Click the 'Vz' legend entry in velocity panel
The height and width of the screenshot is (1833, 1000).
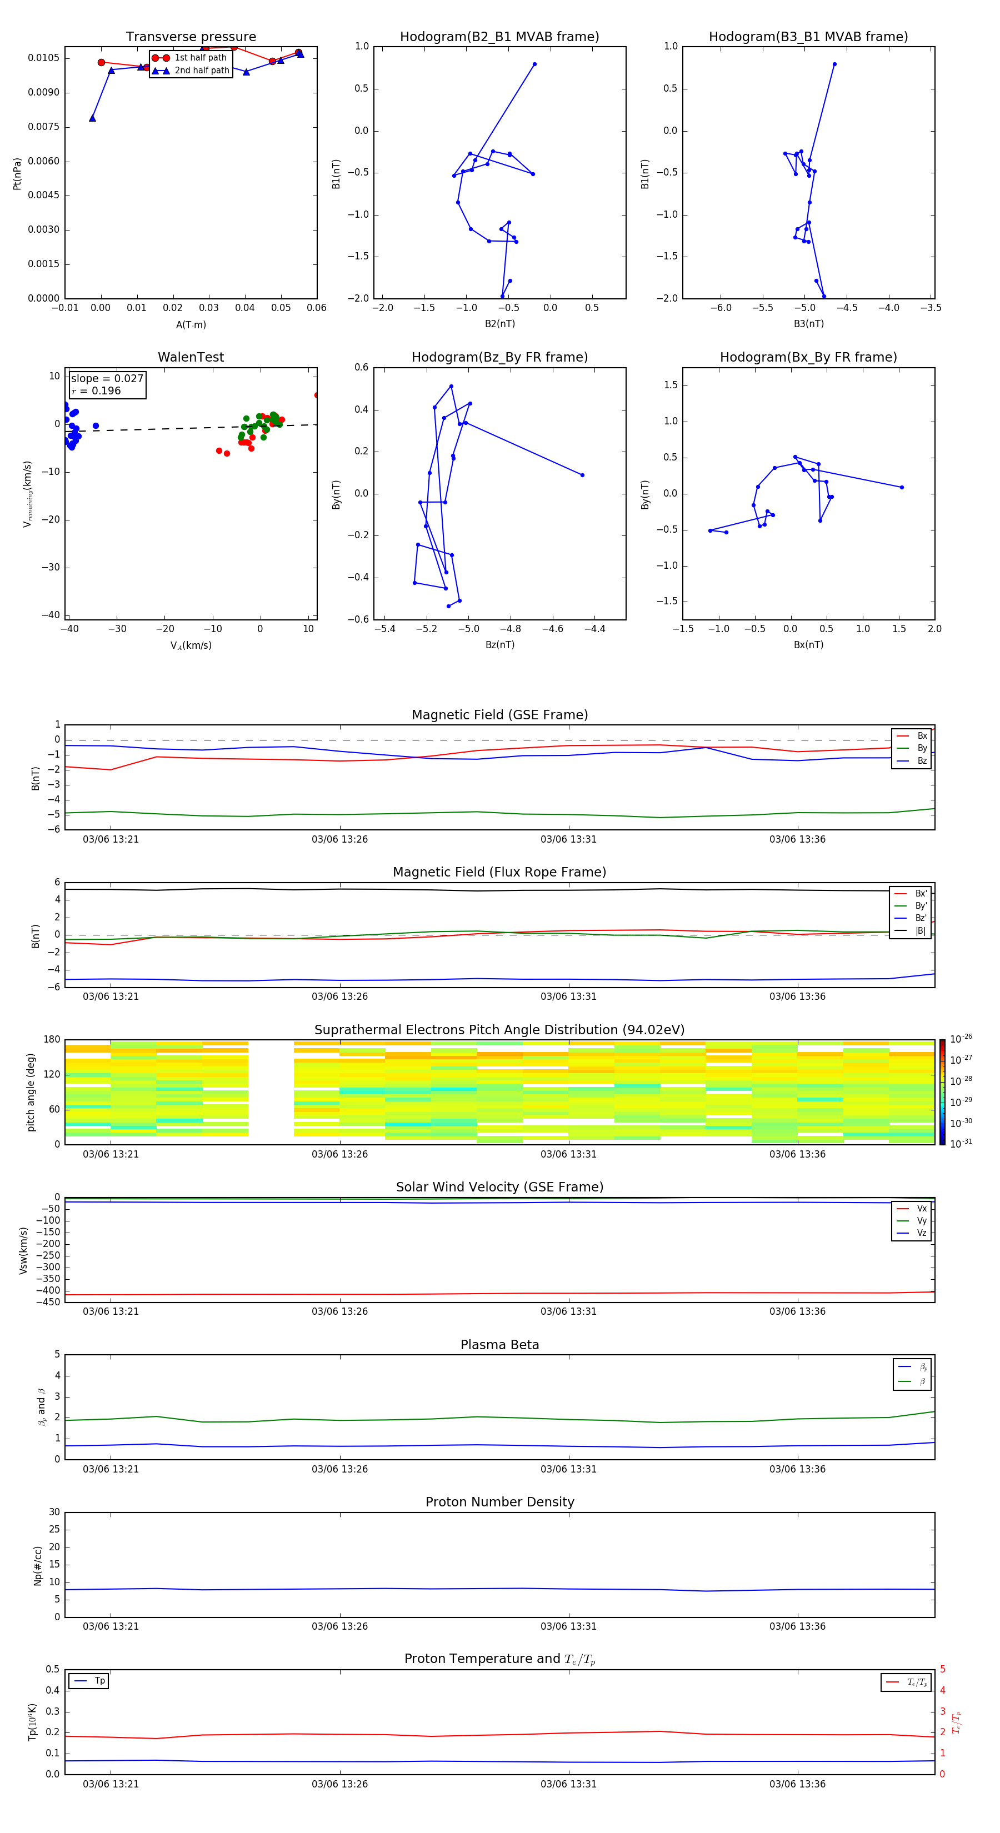point(912,1233)
